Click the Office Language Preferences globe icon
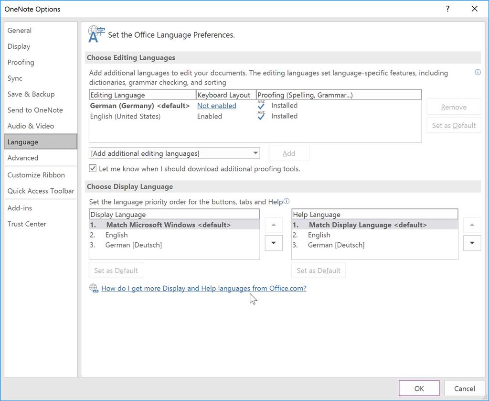The image size is (489, 401). [x=95, y=34]
